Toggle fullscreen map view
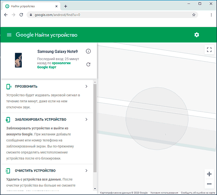 point(209,50)
